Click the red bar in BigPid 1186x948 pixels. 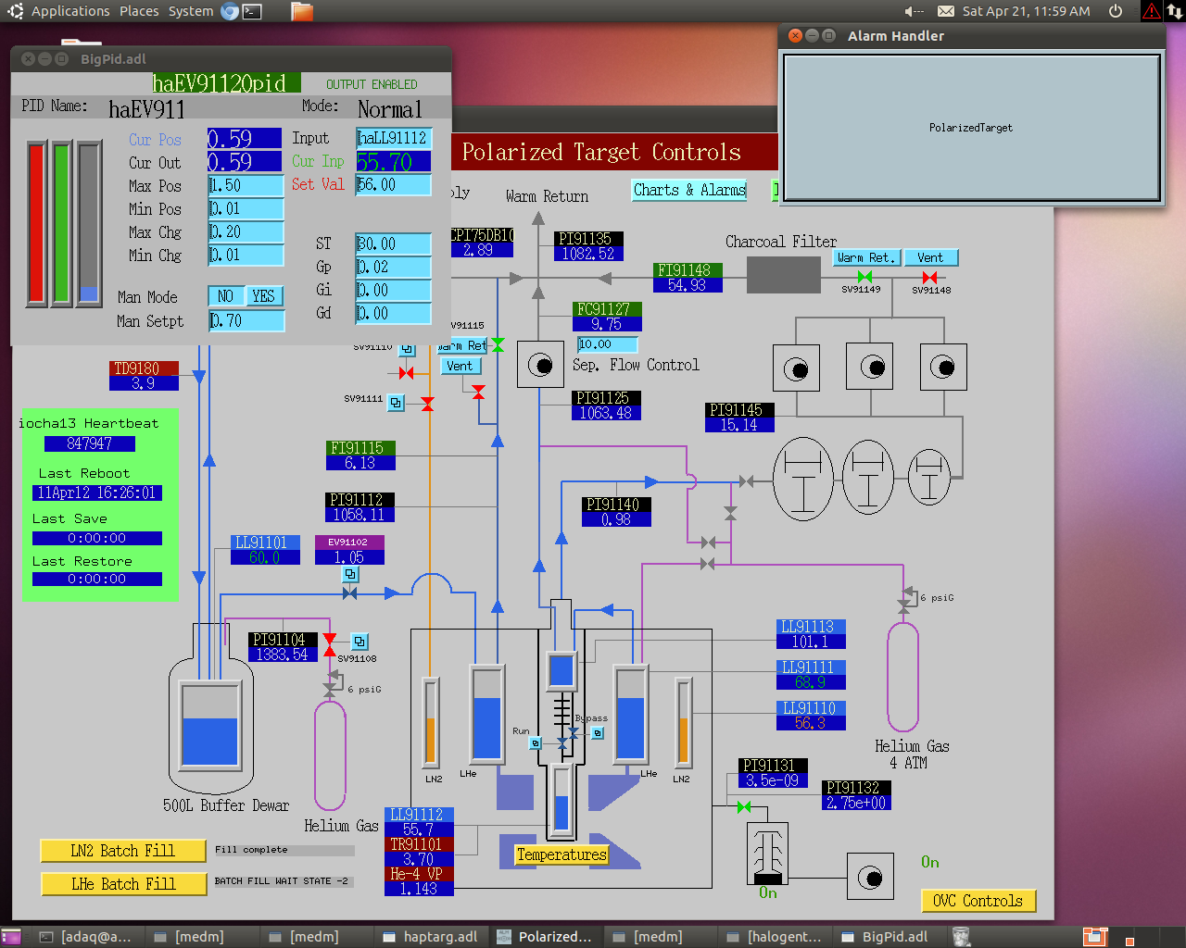37,222
